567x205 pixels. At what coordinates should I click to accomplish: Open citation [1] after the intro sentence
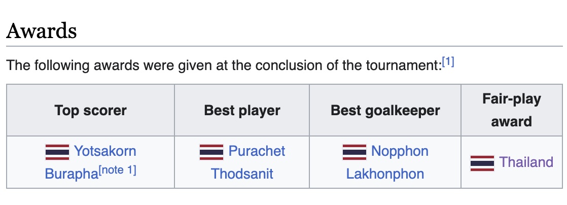(448, 62)
